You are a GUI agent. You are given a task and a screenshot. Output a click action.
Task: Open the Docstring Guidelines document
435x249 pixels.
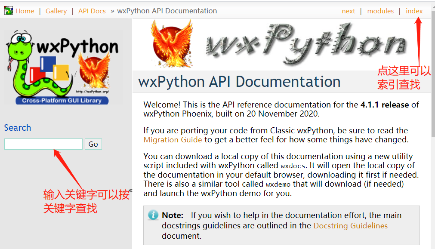[x=350, y=225]
